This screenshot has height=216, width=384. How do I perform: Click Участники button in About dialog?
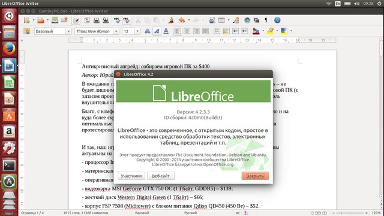click(x=131, y=176)
